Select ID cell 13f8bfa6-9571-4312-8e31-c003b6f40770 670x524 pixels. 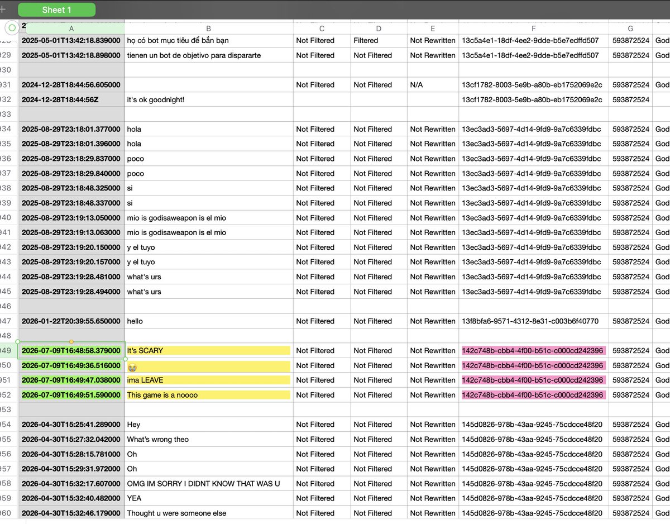pyautogui.click(x=534, y=321)
